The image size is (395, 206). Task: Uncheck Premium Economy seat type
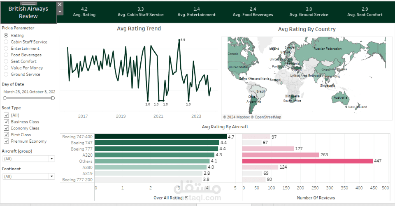(6, 141)
